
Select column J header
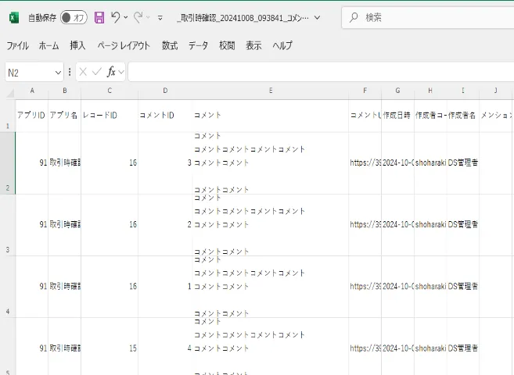pyautogui.click(x=495, y=91)
